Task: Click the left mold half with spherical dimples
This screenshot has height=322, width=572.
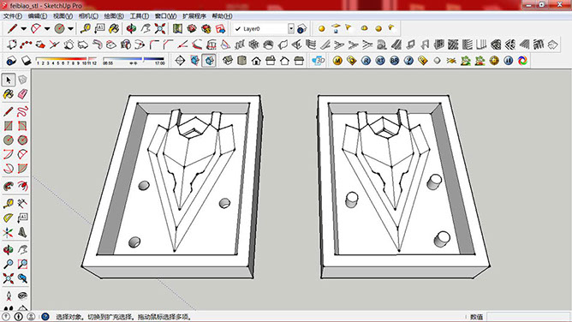Action: pos(172,187)
